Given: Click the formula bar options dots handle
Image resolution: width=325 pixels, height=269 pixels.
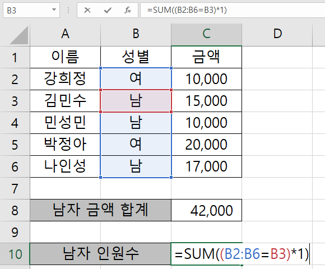Looking at the screenshot, I should (x=68, y=10).
